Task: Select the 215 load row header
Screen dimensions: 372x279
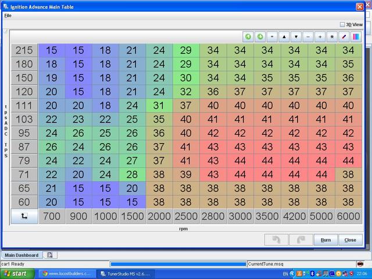Action: click(24, 50)
